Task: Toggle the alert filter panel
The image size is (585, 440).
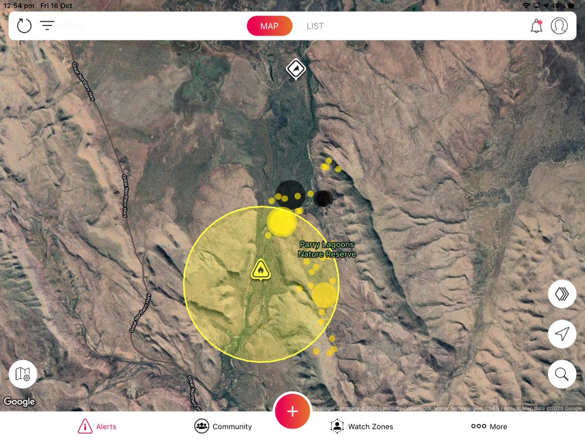Action: pos(47,26)
